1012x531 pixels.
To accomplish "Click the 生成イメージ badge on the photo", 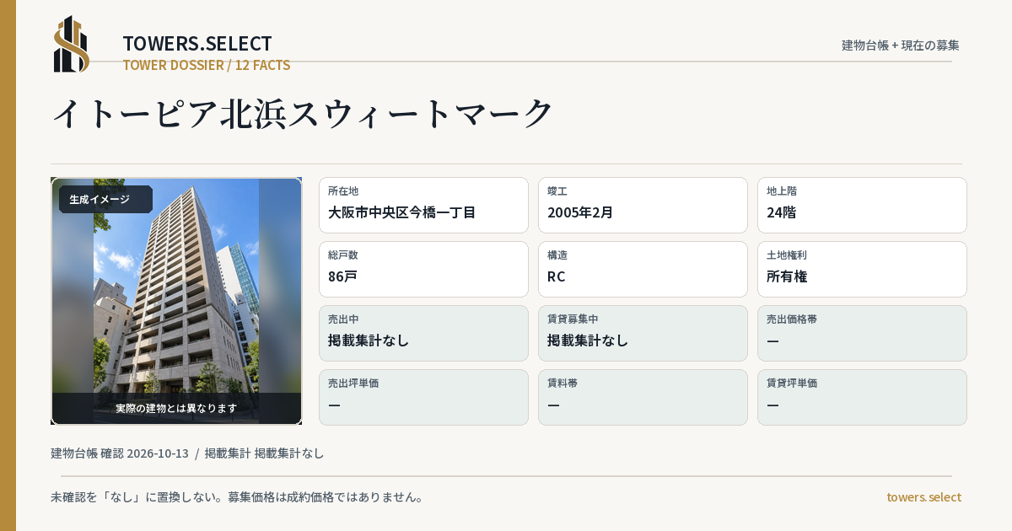I will (x=105, y=200).
